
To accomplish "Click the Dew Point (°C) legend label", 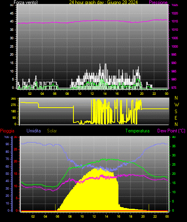I will pos(171,131).
